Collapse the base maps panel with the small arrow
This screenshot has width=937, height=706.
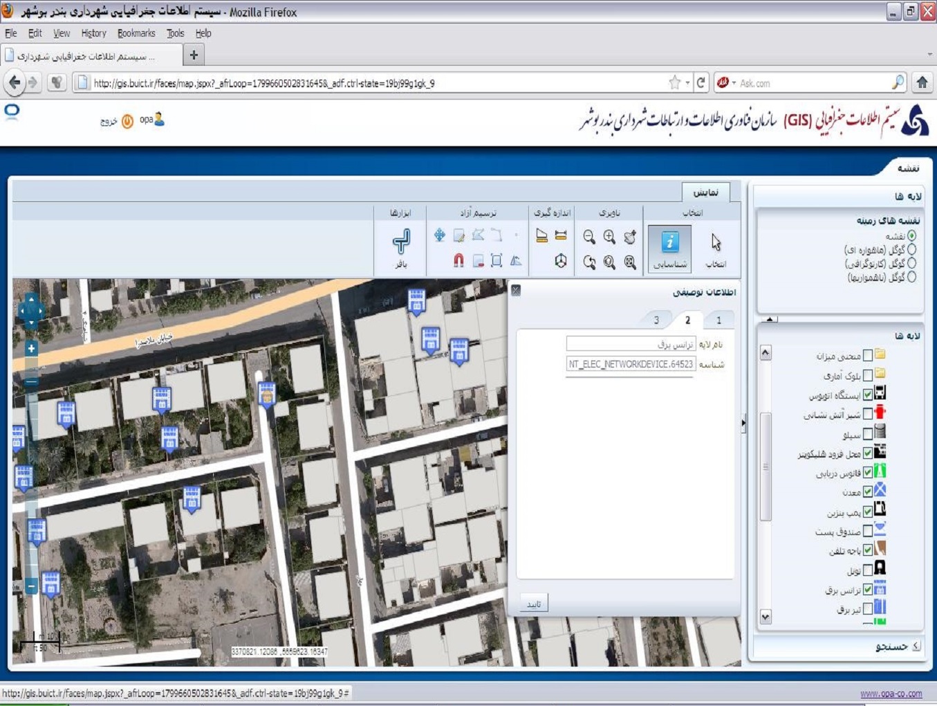770,319
